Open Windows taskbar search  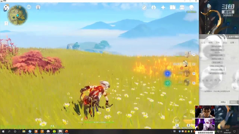(9, 131)
